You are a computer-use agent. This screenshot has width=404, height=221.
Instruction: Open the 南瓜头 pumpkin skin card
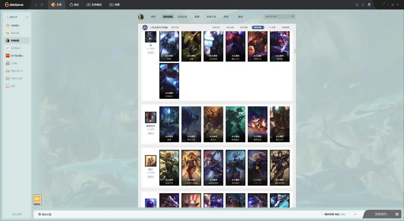[213, 124]
